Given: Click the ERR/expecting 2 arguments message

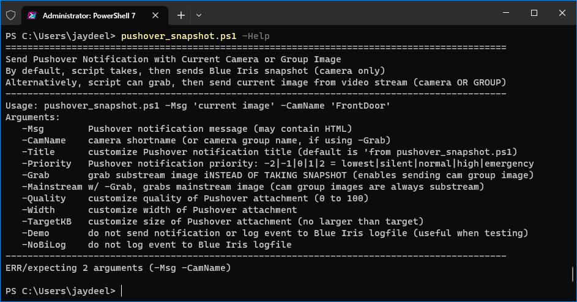Looking at the screenshot, I should click(x=118, y=268).
